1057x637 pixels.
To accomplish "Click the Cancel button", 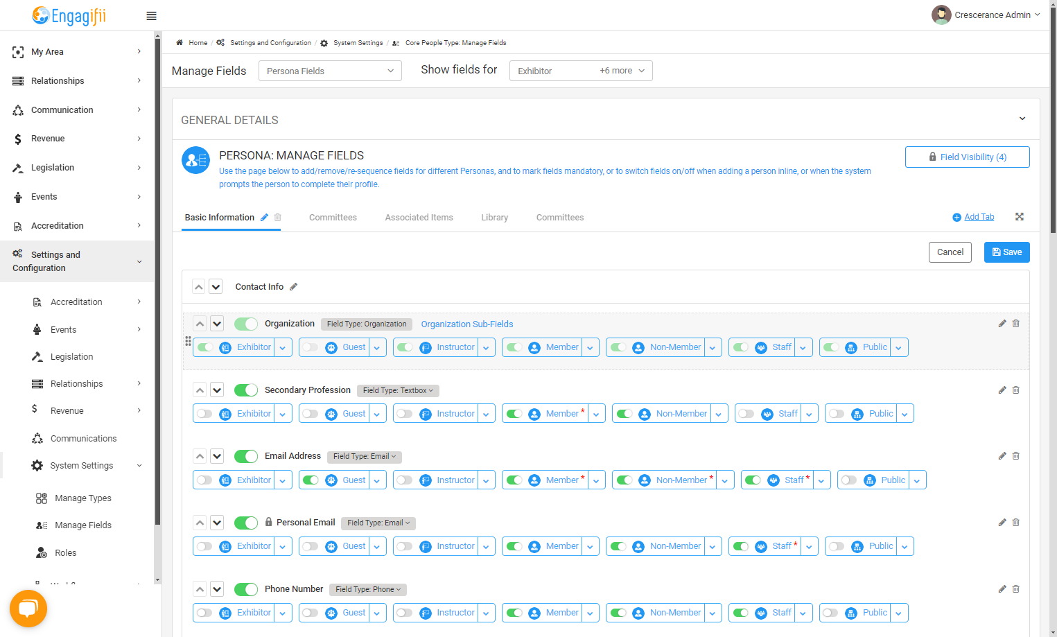I will point(950,252).
